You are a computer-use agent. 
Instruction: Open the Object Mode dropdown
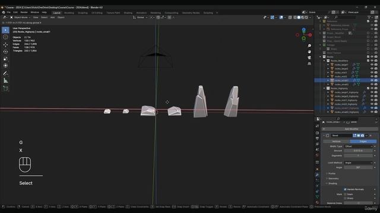point(20,17)
